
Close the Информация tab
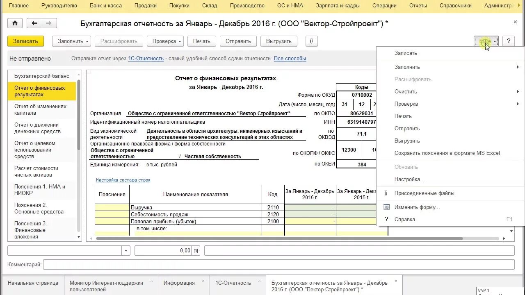point(203,281)
